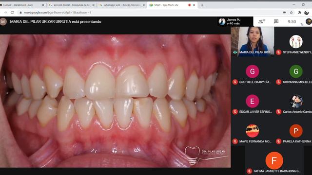Click the 'EDGAR JAVIER ESPINO...' name label
Screen dimensions: 312x175
255,112
